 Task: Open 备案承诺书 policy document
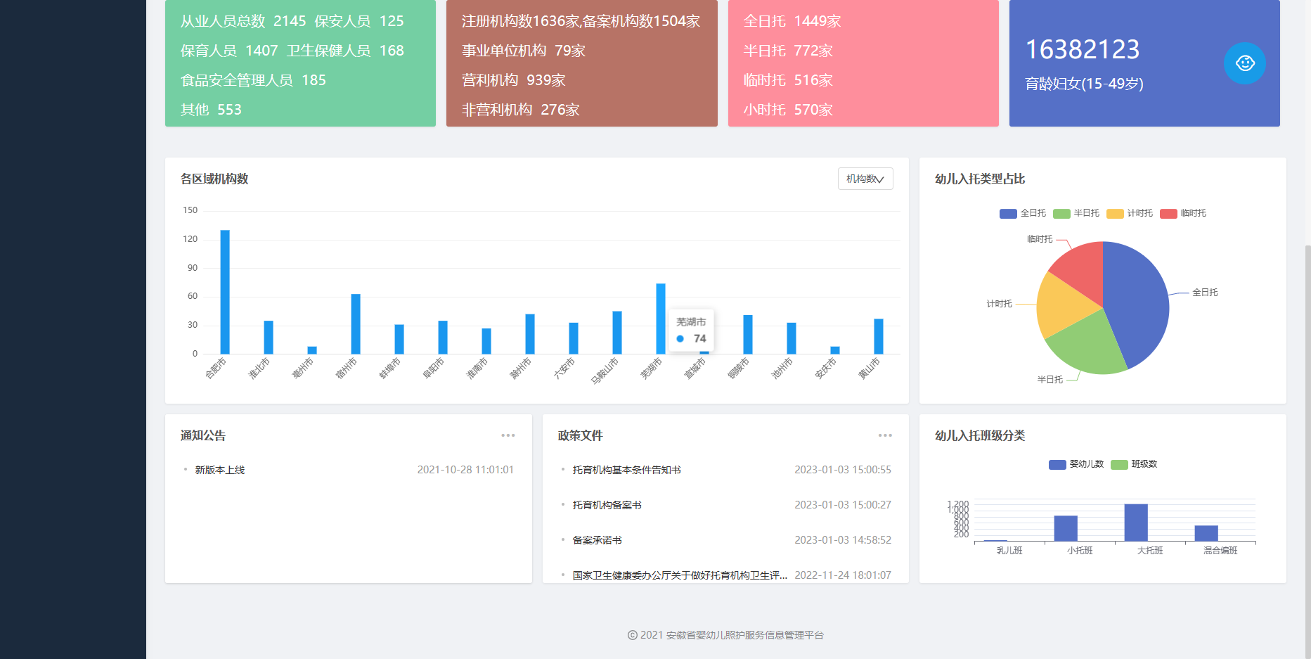pyautogui.click(x=597, y=540)
